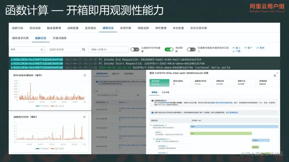
Task: Click the 消耗内存 card
Action: (x=224, y=83)
